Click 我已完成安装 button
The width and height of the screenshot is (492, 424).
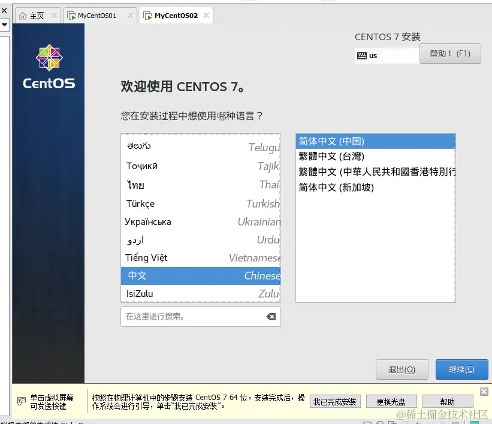coord(335,401)
